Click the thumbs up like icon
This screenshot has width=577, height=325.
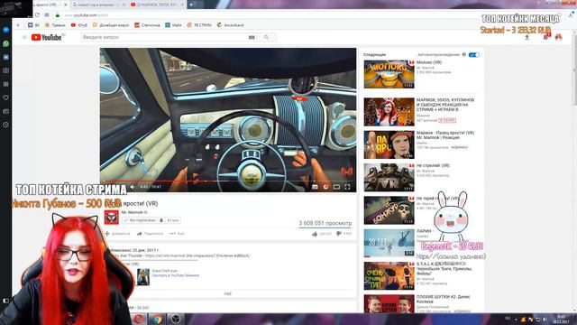(315, 234)
